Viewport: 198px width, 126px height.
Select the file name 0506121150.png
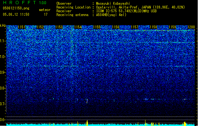[16, 8]
